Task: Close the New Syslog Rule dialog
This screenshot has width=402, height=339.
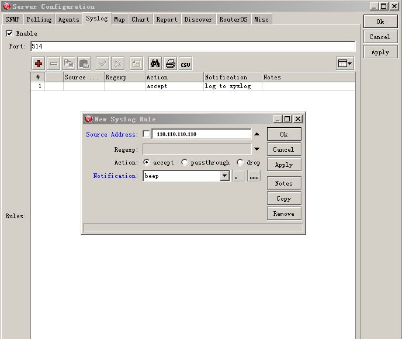Action: coord(298,119)
